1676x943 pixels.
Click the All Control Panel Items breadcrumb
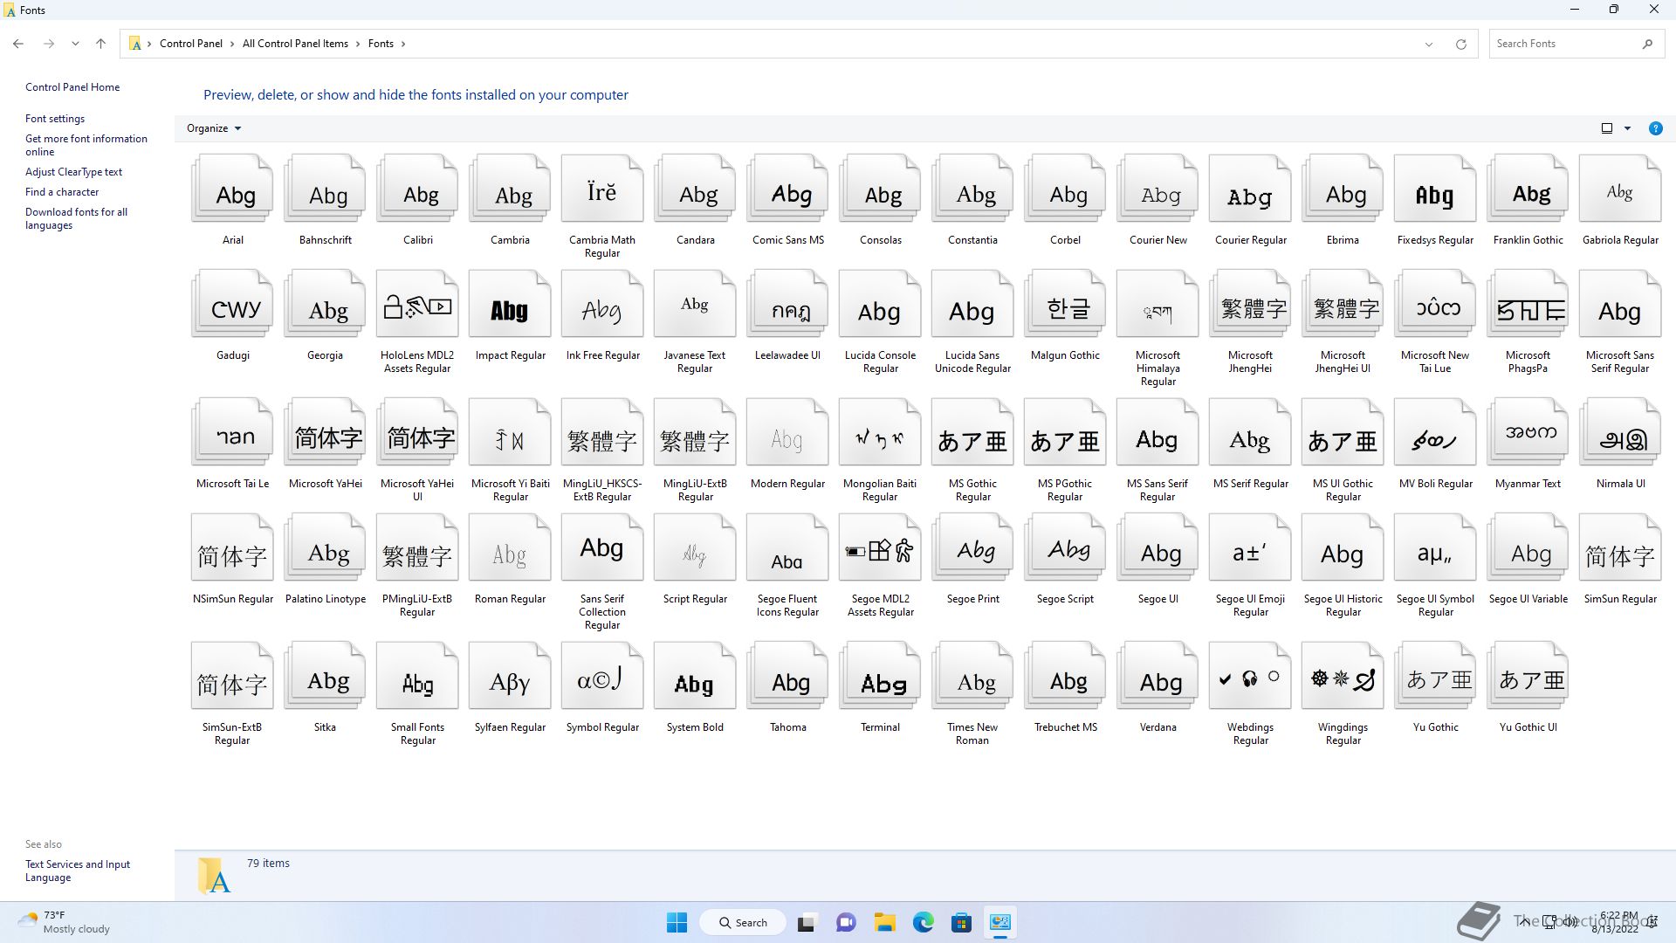(x=295, y=44)
